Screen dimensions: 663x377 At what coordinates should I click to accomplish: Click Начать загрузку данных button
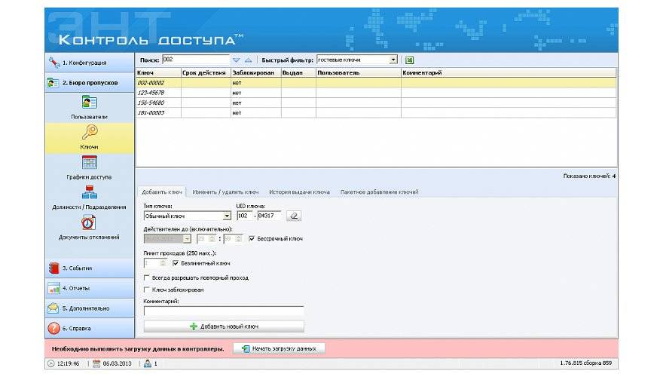pyautogui.click(x=279, y=349)
